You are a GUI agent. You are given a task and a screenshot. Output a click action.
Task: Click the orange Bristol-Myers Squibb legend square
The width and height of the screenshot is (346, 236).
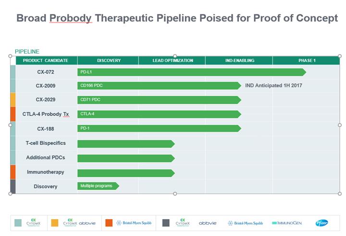[x=109, y=223]
